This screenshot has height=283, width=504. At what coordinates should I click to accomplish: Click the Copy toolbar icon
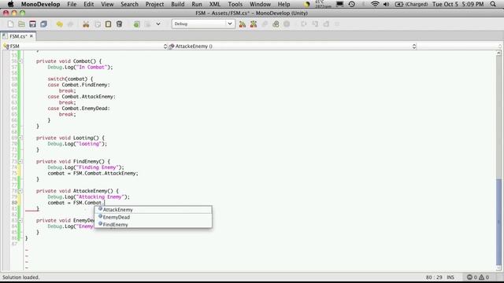click(98, 24)
